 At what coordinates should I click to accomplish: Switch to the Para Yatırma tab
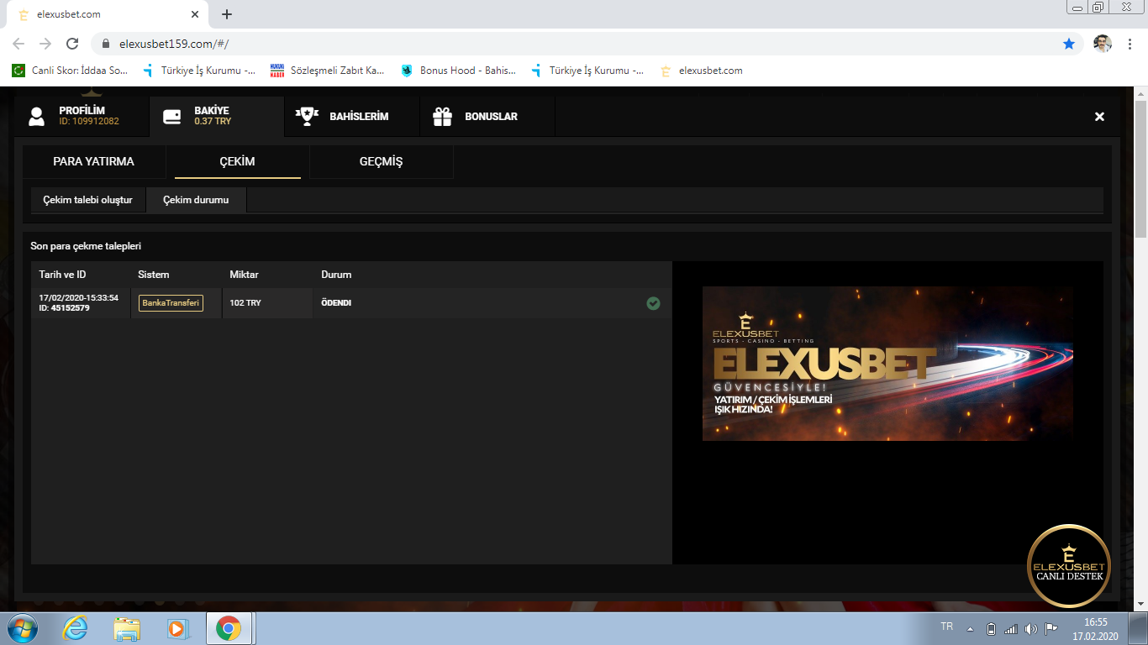pos(93,161)
